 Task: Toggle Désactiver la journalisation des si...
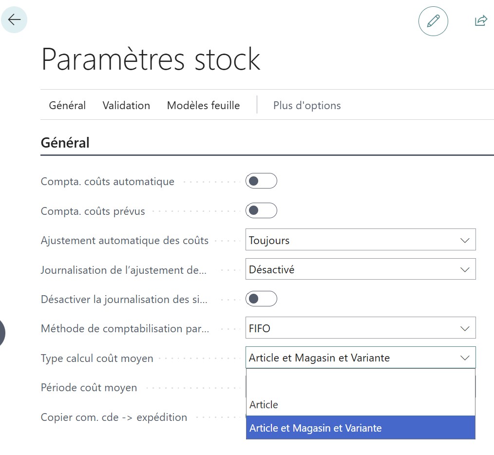(261, 299)
